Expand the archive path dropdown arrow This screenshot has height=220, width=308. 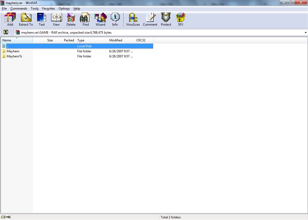pyautogui.click(x=306, y=33)
